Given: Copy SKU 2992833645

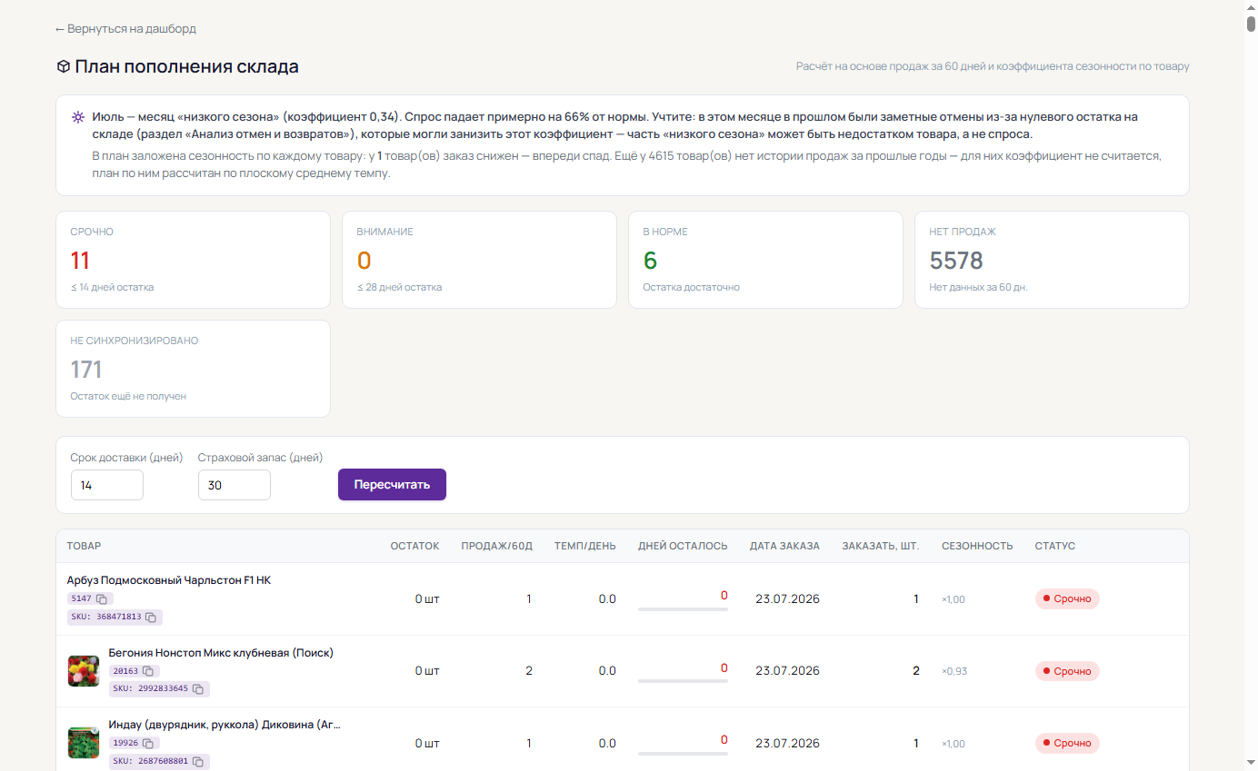Looking at the screenshot, I should [x=197, y=689].
